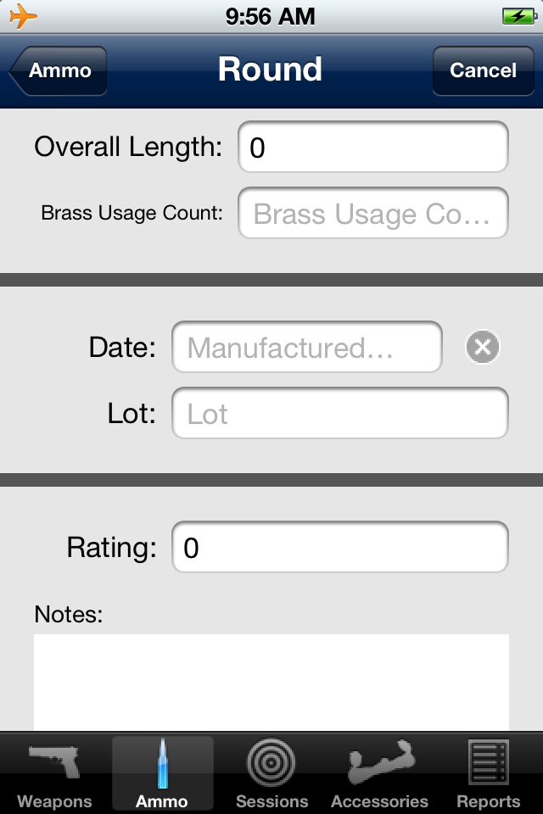Image resolution: width=543 pixels, height=814 pixels.
Task: Open the Manufactured Date picker
Action: coord(307,347)
